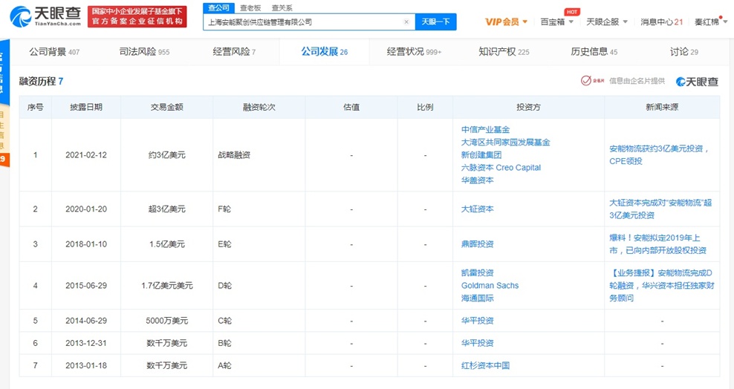Click the 国家中小企业发展子基金旗下 red banner
The width and height of the screenshot is (734, 389).
137,16
